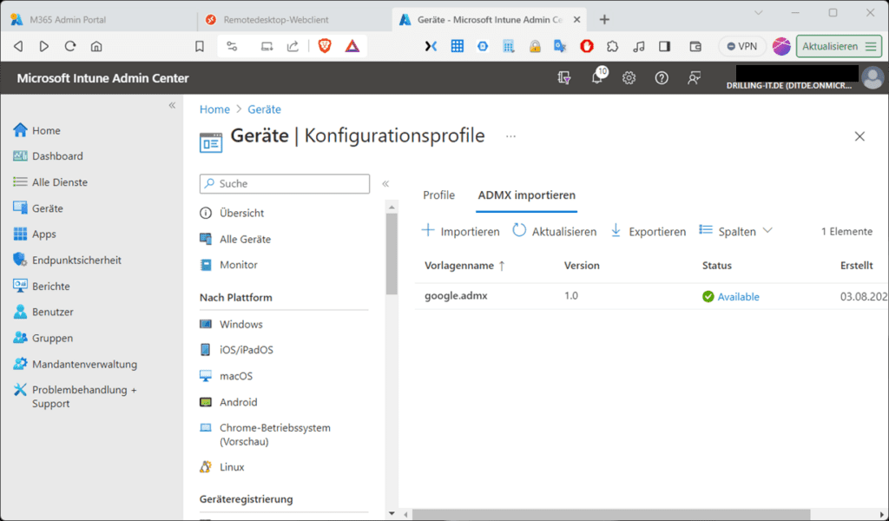Open the account avatar in Intune header

tap(873, 77)
